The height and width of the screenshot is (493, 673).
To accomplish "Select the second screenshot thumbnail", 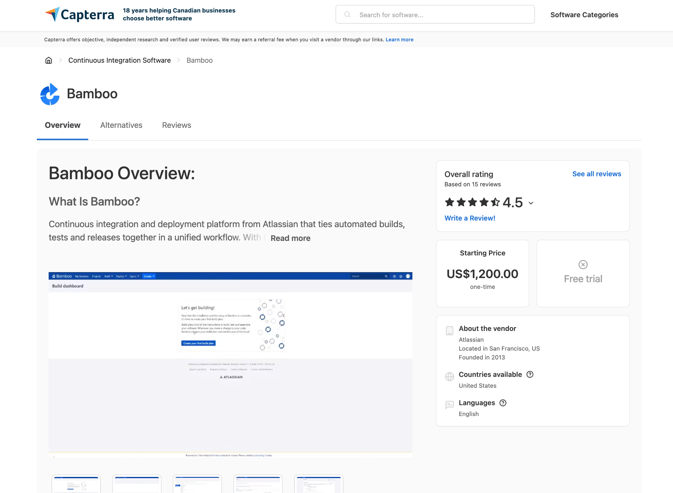I will (137, 484).
